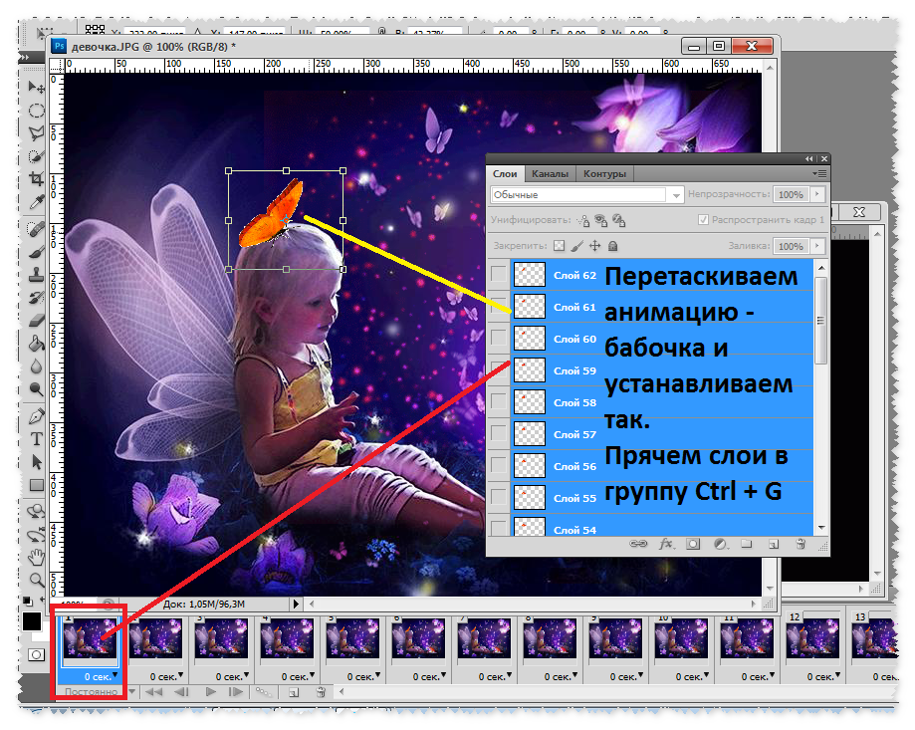Select the Eyedropper tool

click(36, 202)
